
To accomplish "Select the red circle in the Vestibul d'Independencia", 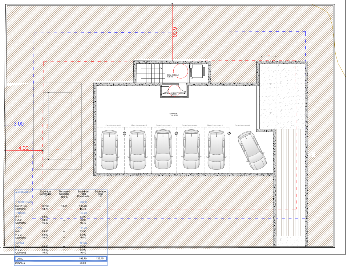I will coord(174,90).
